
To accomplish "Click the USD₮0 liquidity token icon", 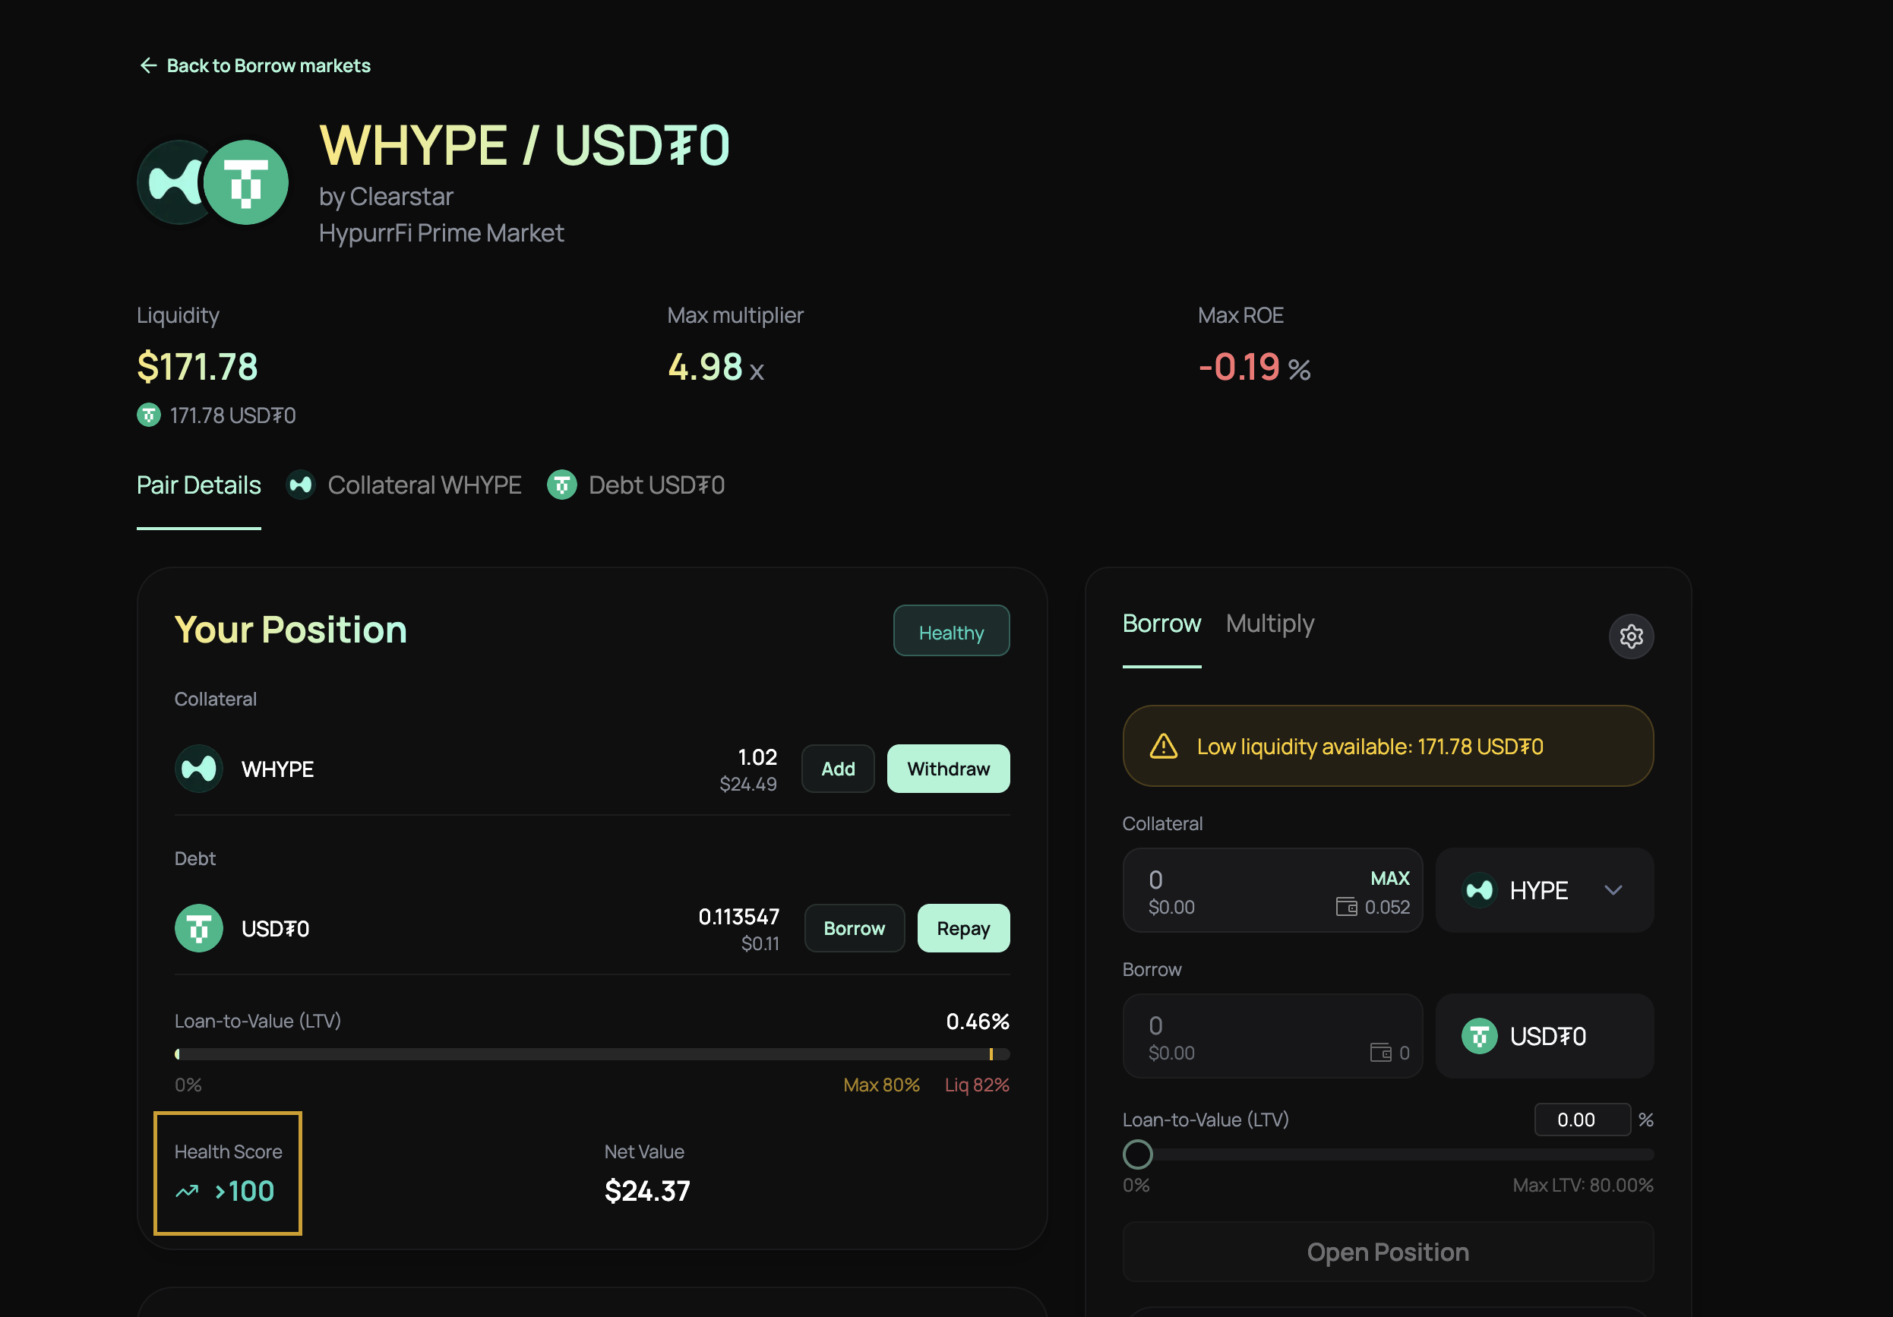I will [148, 415].
